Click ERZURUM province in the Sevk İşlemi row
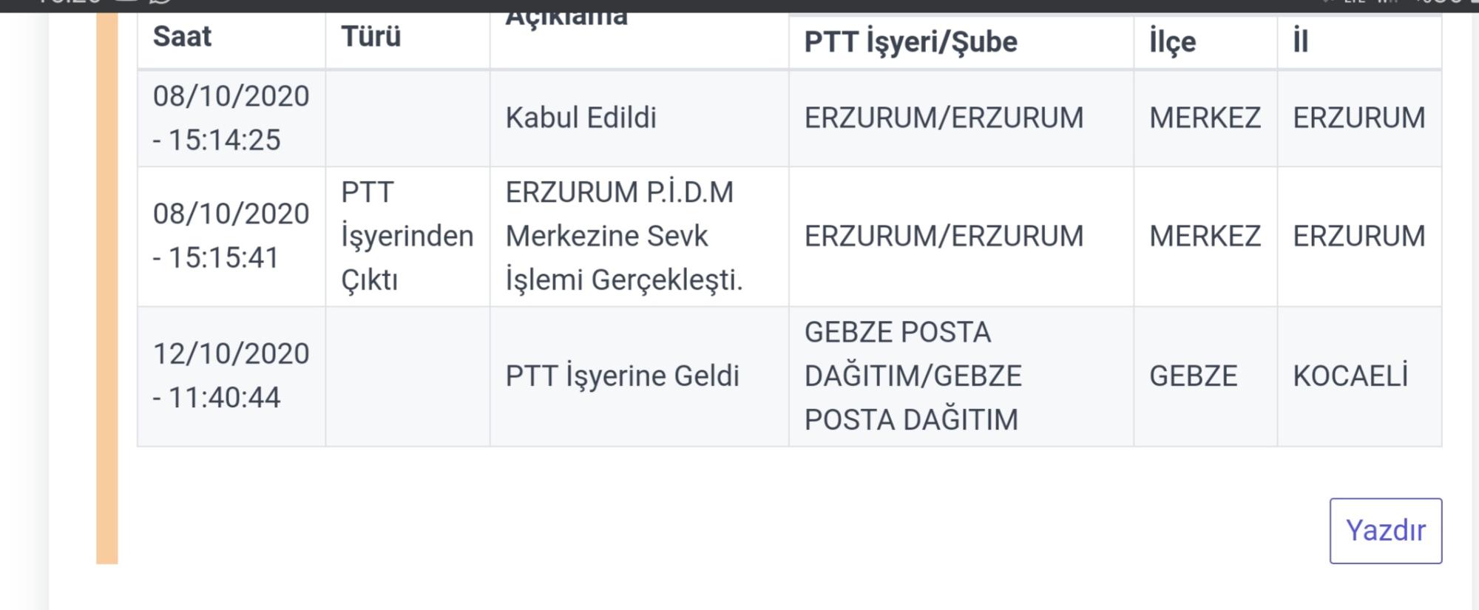1479x610 pixels. point(1359,237)
